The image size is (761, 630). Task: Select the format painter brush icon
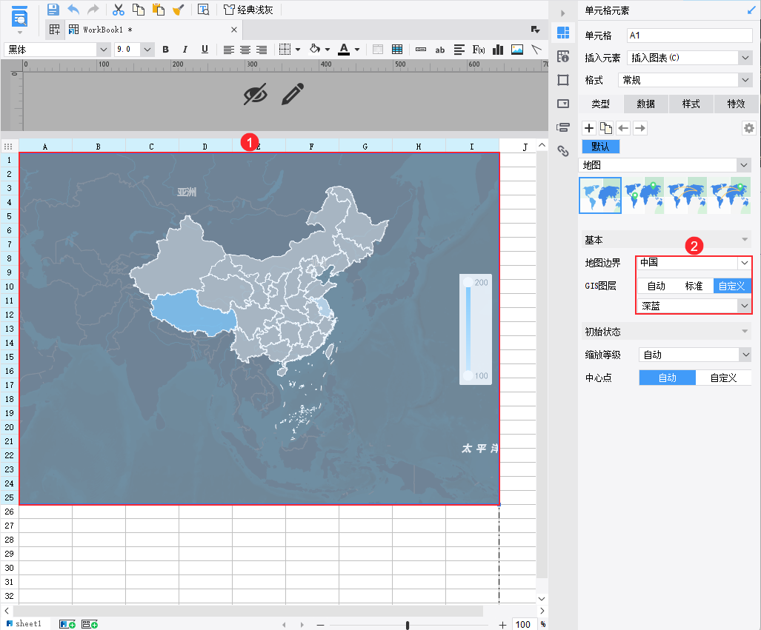178,10
